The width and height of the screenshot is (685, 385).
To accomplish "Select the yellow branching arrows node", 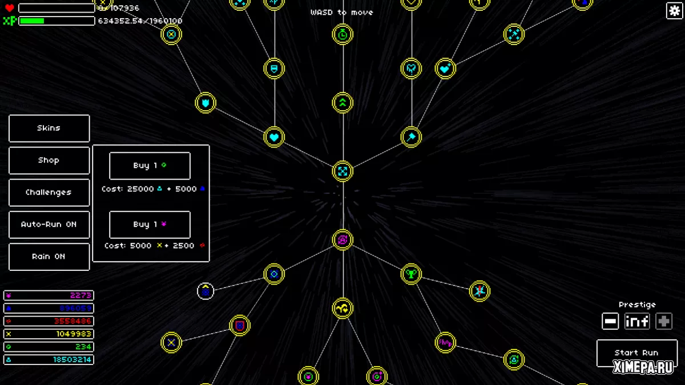I will click(342, 308).
